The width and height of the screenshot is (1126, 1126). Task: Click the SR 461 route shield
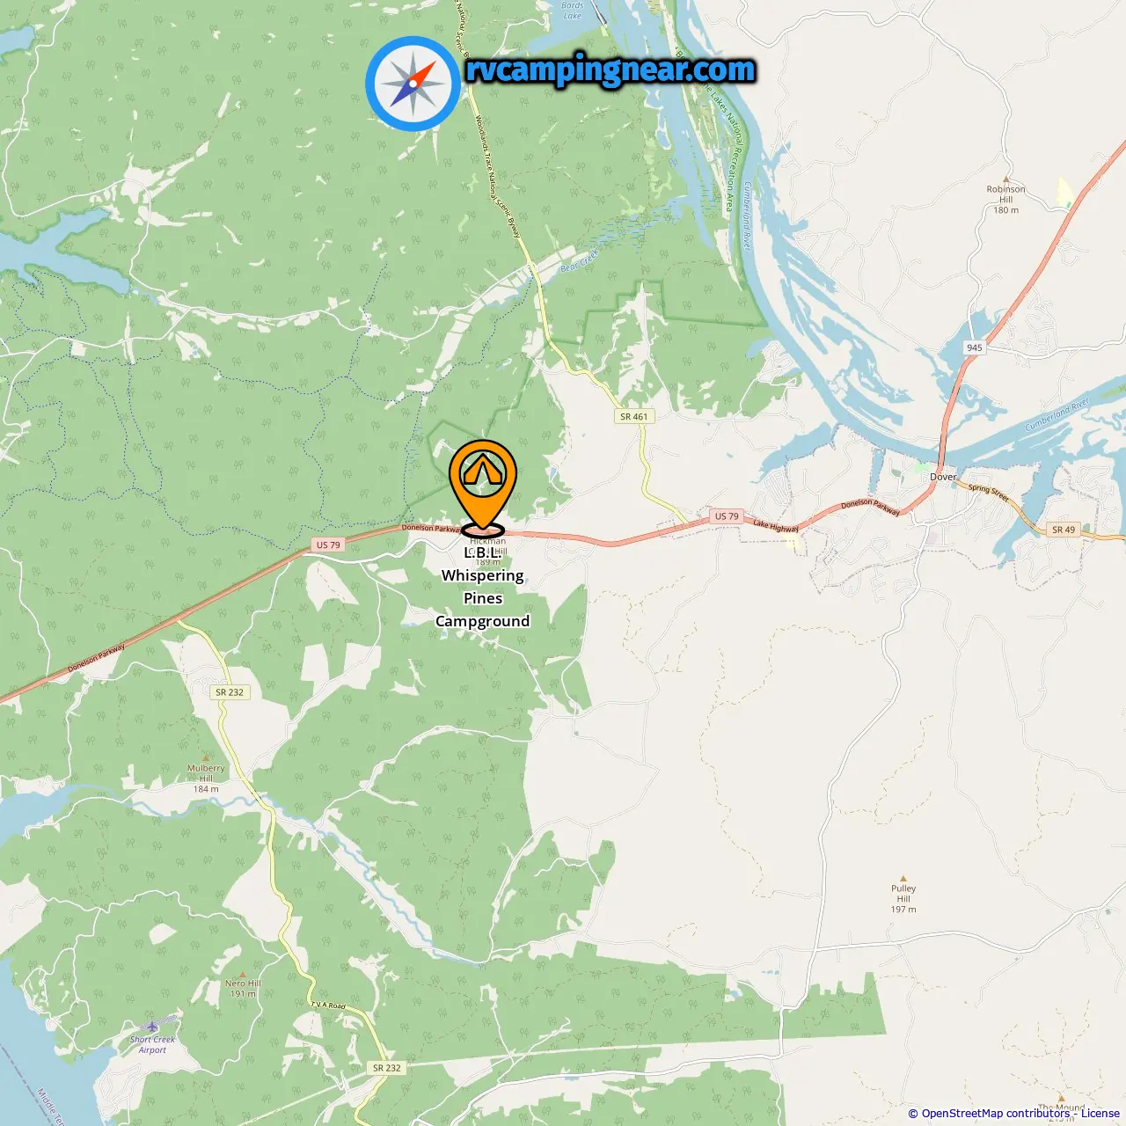coord(634,417)
